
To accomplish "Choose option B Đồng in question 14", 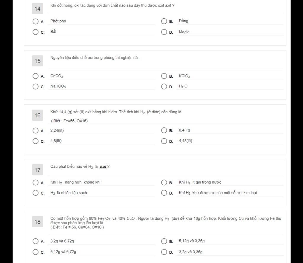I will pyautogui.click(x=164, y=21).
